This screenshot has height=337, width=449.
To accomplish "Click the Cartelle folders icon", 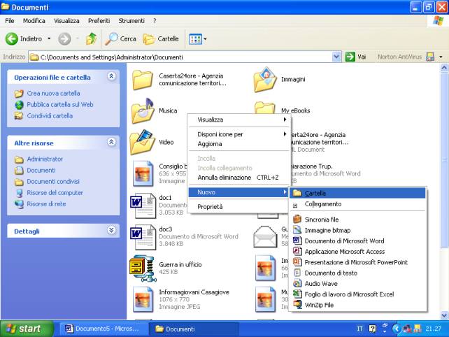I will pyautogui.click(x=148, y=39).
